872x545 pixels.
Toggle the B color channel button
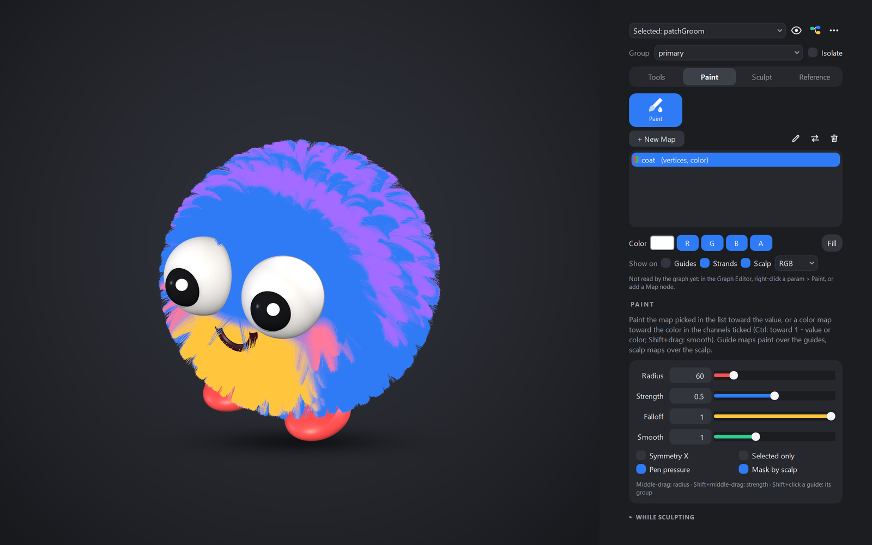click(x=736, y=243)
